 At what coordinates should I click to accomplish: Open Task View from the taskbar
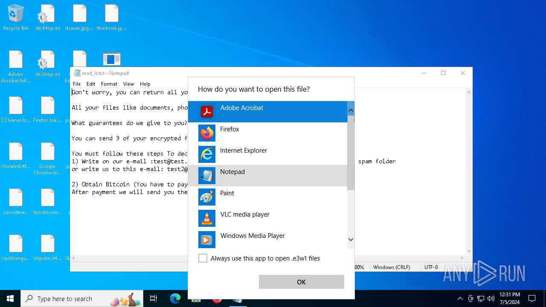[154, 298]
